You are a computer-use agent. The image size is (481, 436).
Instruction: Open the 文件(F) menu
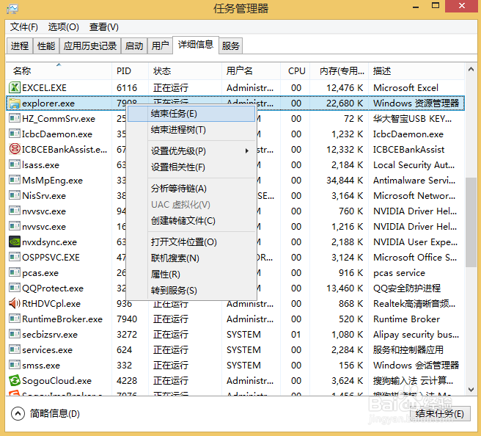[24, 27]
